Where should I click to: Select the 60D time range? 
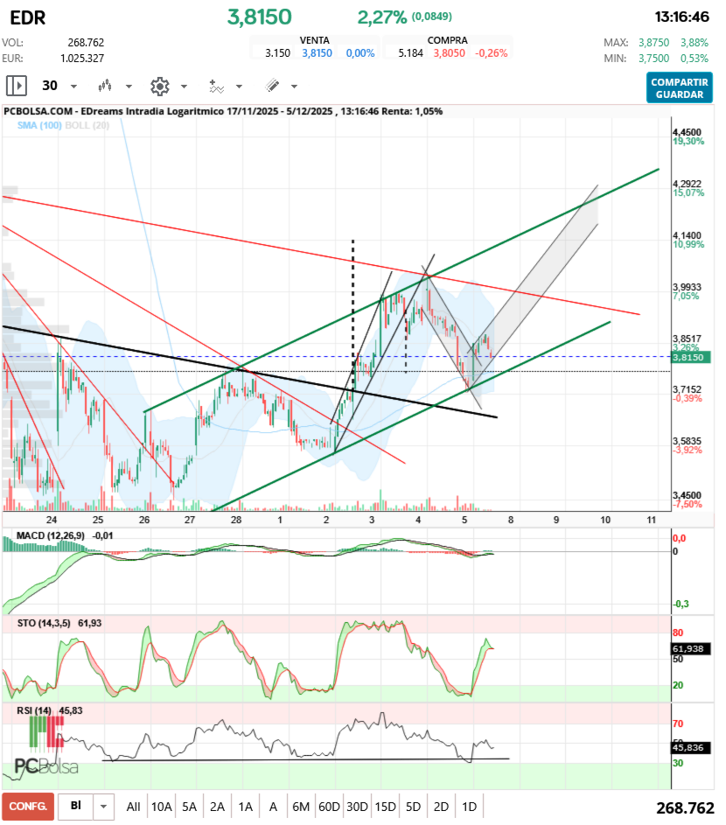point(330,807)
